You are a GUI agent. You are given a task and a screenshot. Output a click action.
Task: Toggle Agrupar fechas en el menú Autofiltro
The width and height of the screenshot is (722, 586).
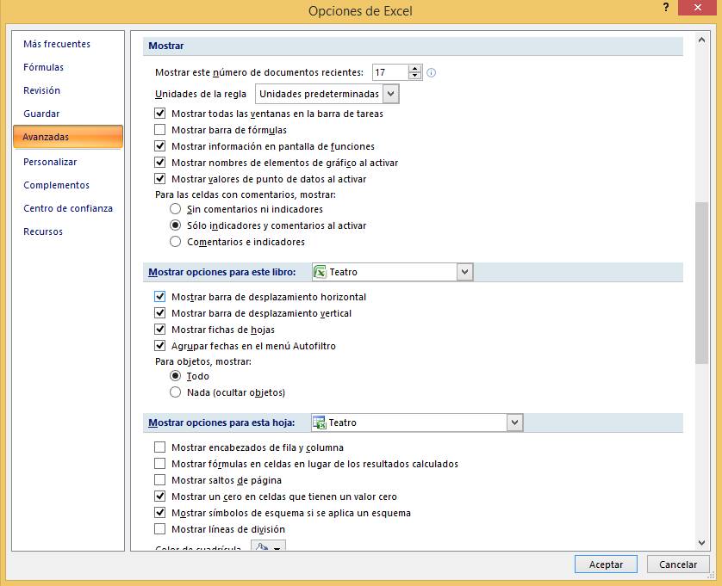point(159,345)
